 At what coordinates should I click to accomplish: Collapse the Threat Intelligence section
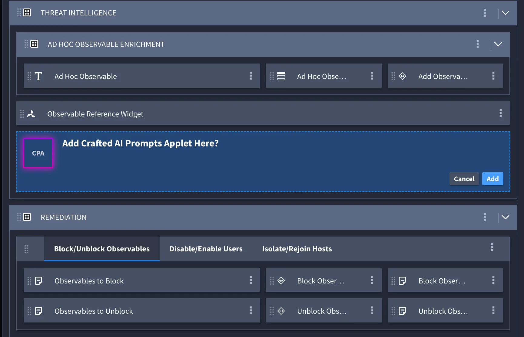point(506,13)
